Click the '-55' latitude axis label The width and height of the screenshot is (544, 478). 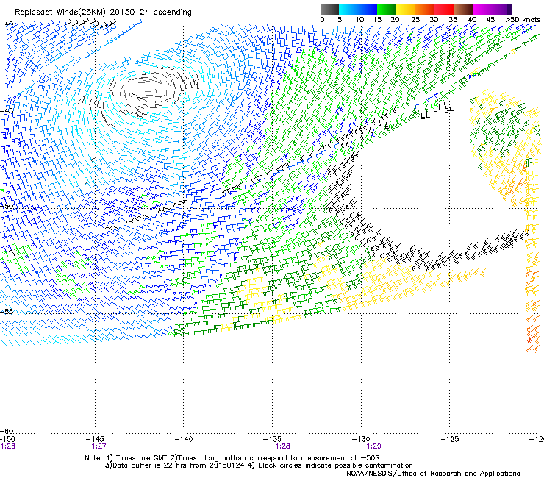[x=7, y=311]
